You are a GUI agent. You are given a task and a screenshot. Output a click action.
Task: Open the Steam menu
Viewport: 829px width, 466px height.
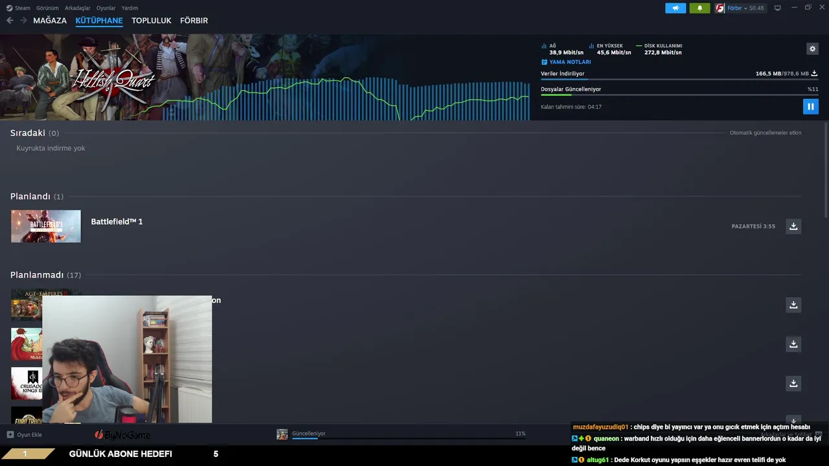[x=19, y=8]
